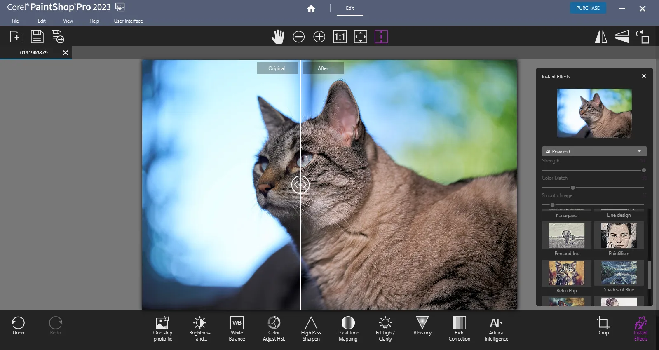
Task: Open High Pass Sharpen tool
Action: point(311,329)
